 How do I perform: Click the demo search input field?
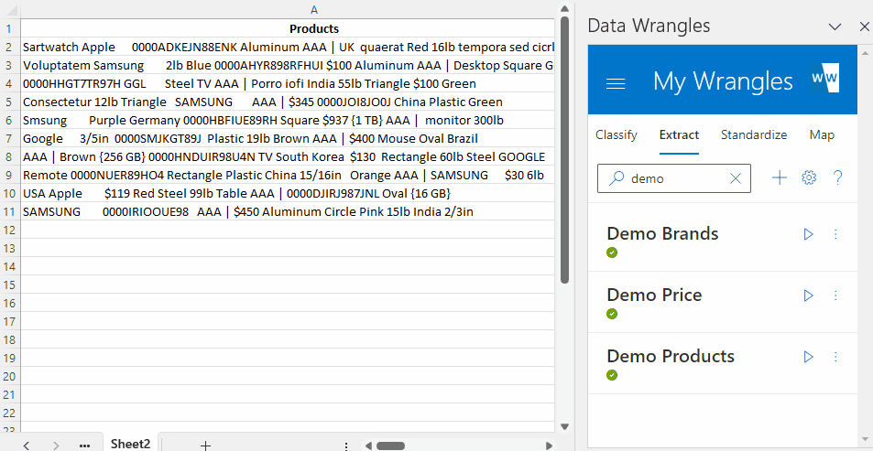[x=673, y=178]
